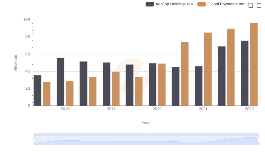Click the 2B y-axis label

[28, 89]
